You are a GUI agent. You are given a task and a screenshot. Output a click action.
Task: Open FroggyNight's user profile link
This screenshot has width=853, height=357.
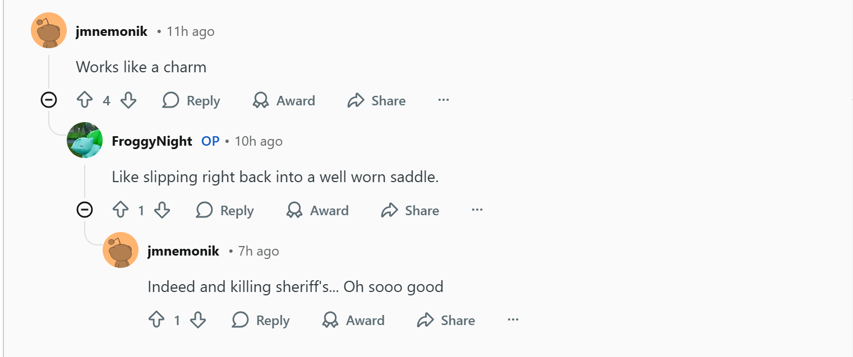152,141
